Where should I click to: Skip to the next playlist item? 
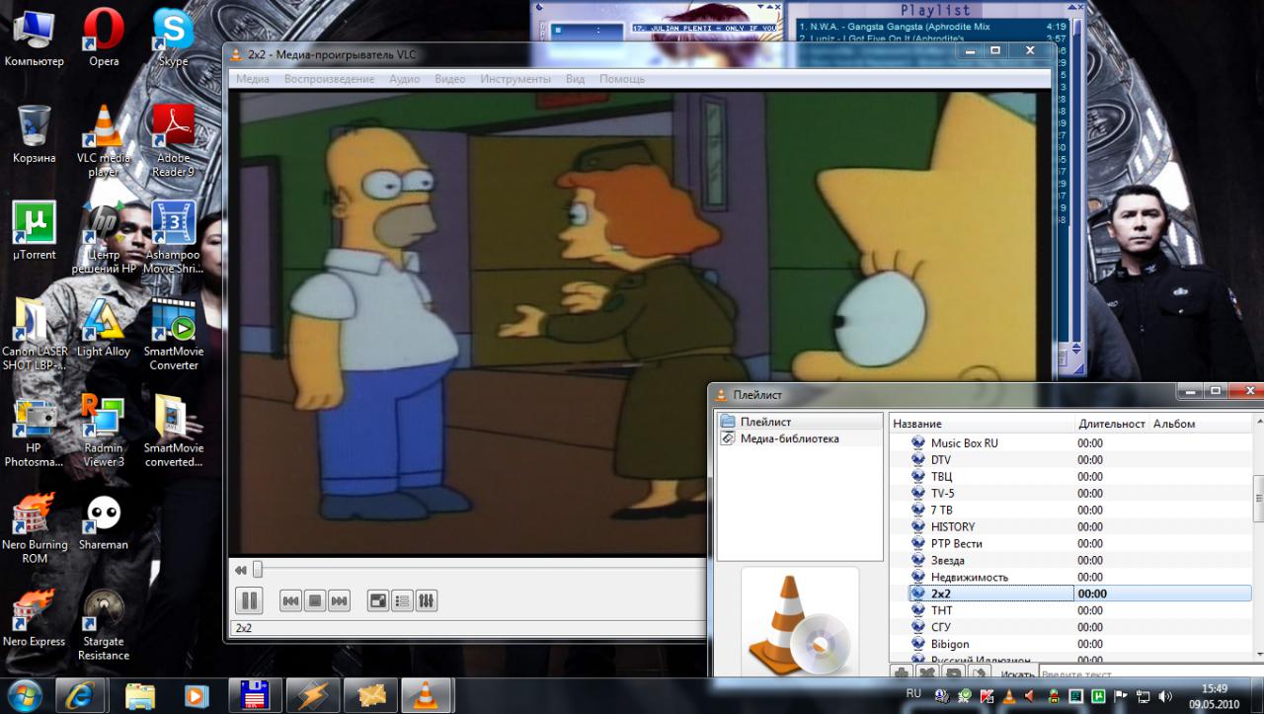click(339, 600)
